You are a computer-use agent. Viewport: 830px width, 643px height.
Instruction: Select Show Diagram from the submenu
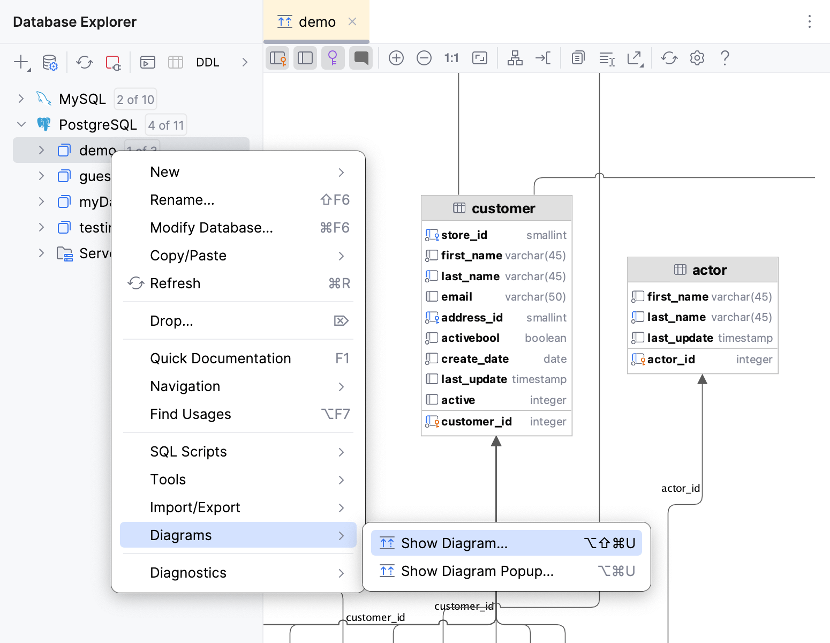[x=454, y=543]
